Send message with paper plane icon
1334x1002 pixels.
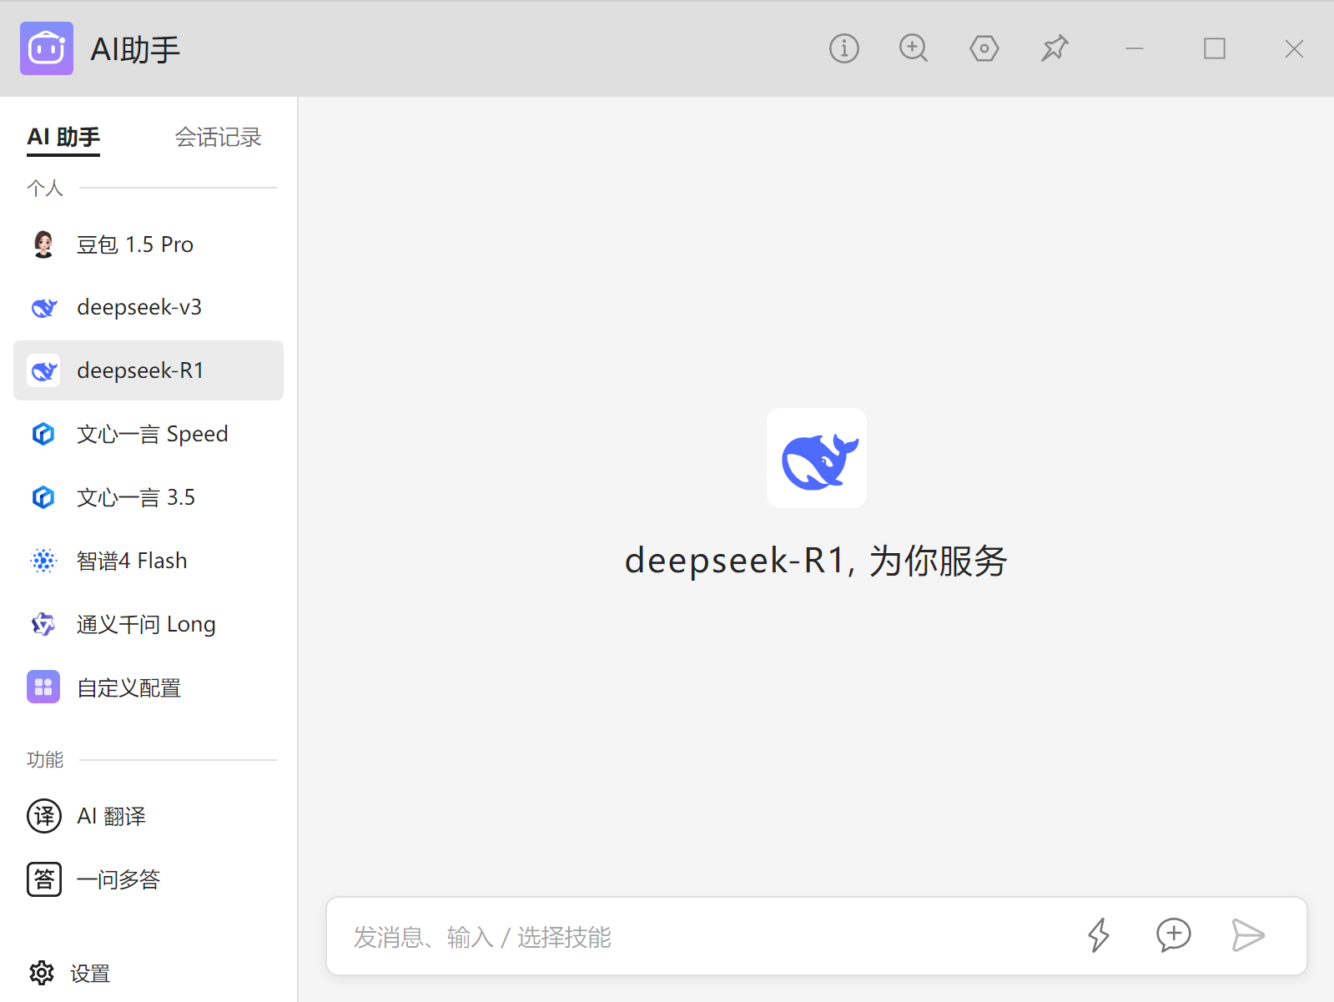click(1248, 935)
